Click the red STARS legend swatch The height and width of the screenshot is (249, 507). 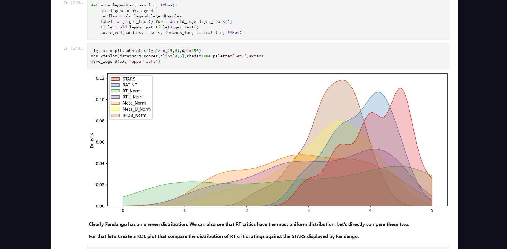pyautogui.click(x=115, y=79)
